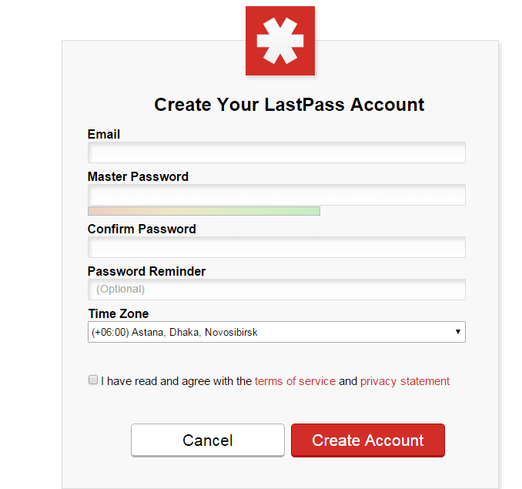This screenshot has width=522, height=489.
Task: Open the terms of service link
Action: click(295, 381)
